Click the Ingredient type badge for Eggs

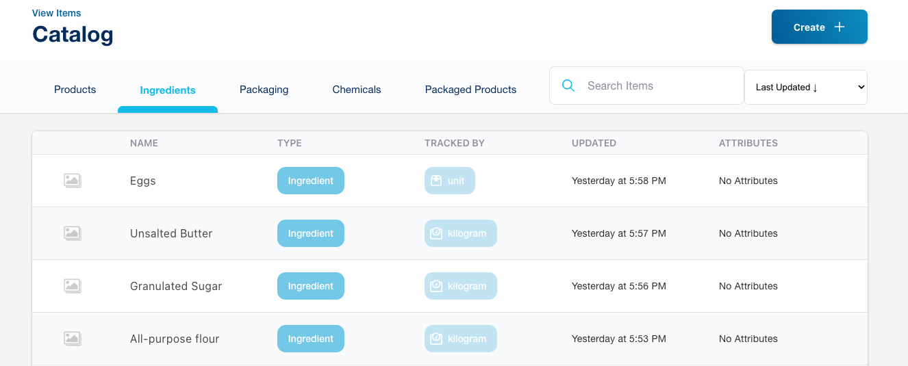click(310, 181)
